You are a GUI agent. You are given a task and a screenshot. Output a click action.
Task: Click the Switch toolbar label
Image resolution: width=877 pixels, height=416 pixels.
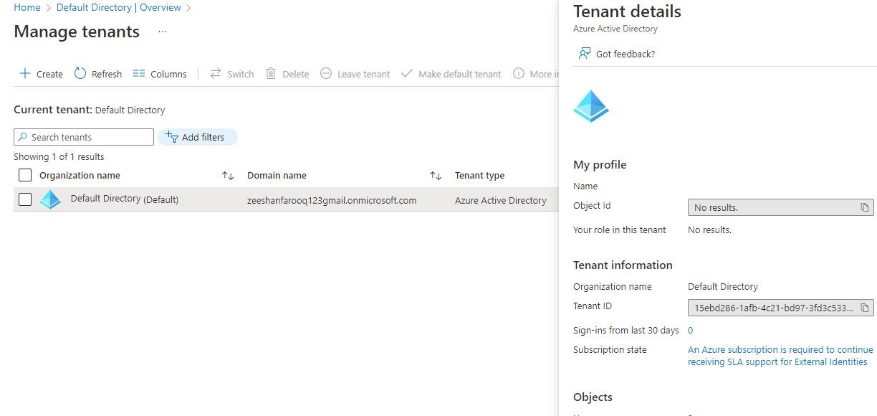coord(240,74)
